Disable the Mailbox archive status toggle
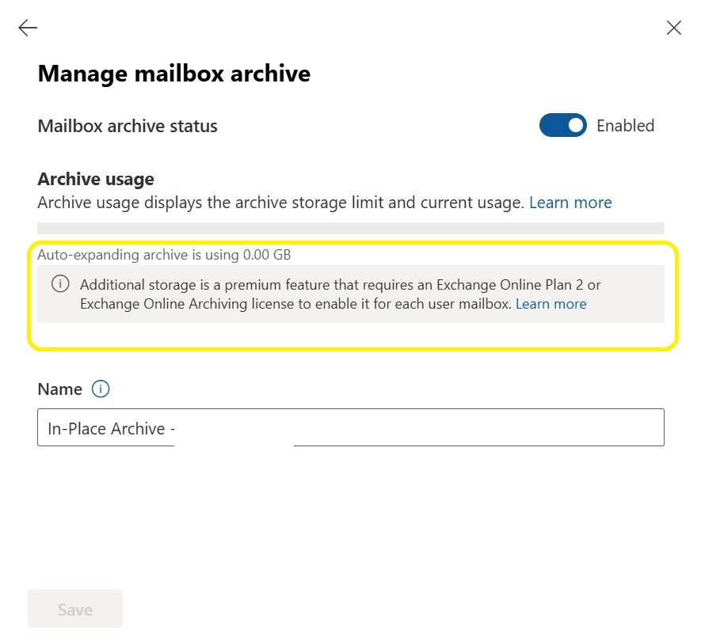The image size is (701, 641). 562,125
